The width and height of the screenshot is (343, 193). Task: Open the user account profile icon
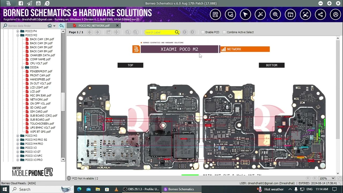(335, 14)
